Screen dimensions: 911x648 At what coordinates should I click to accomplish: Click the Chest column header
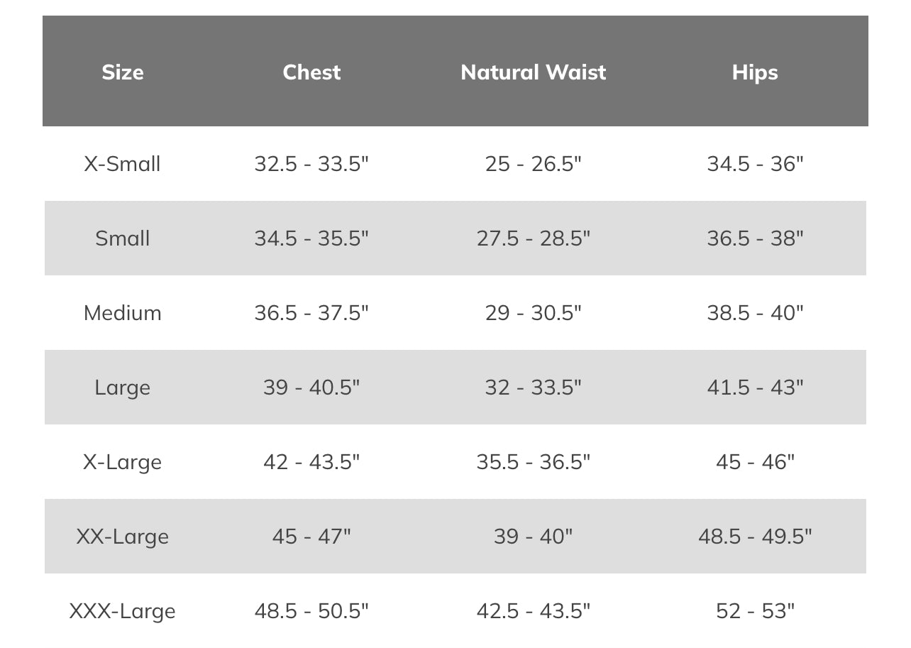[311, 72]
